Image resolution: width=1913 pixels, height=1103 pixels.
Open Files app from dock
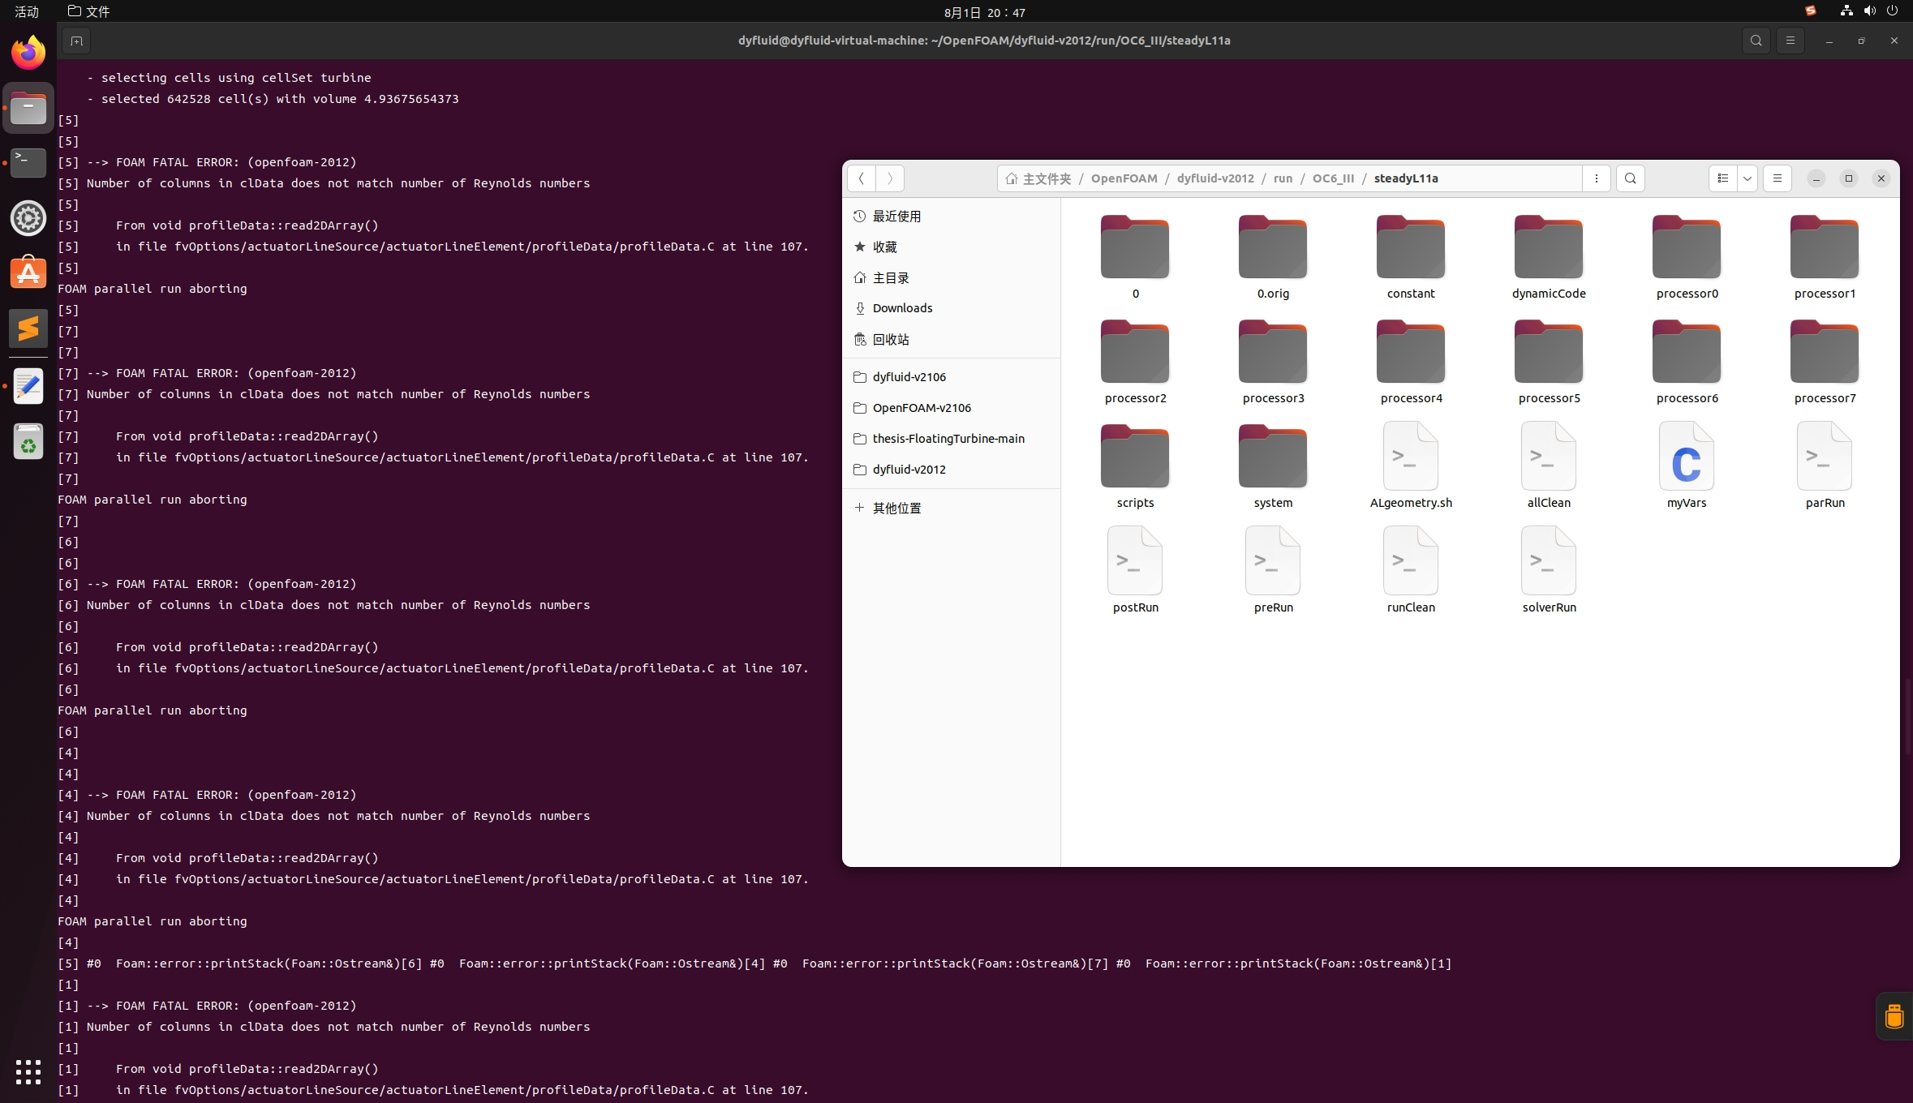pyautogui.click(x=28, y=108)
